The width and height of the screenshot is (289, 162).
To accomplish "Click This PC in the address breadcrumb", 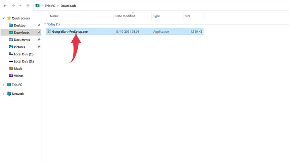I will (50, 6).
